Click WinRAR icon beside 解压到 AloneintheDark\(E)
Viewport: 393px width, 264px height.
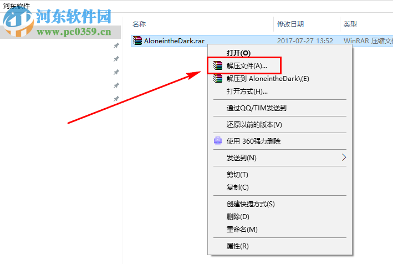pyautogui.click(x=218, y=78)
